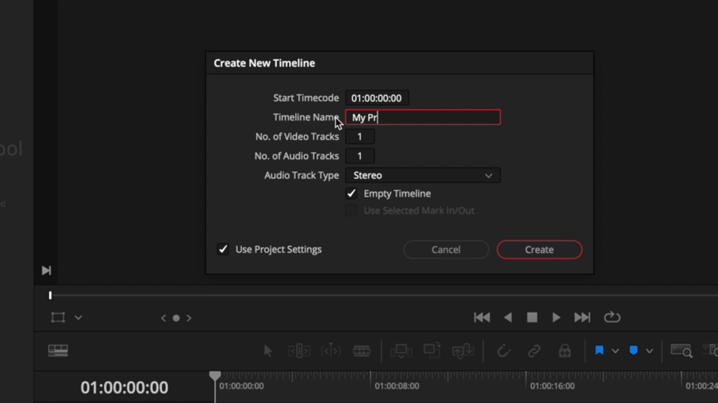Open the Audio Track Type dropdown

[x=422, y=175]
